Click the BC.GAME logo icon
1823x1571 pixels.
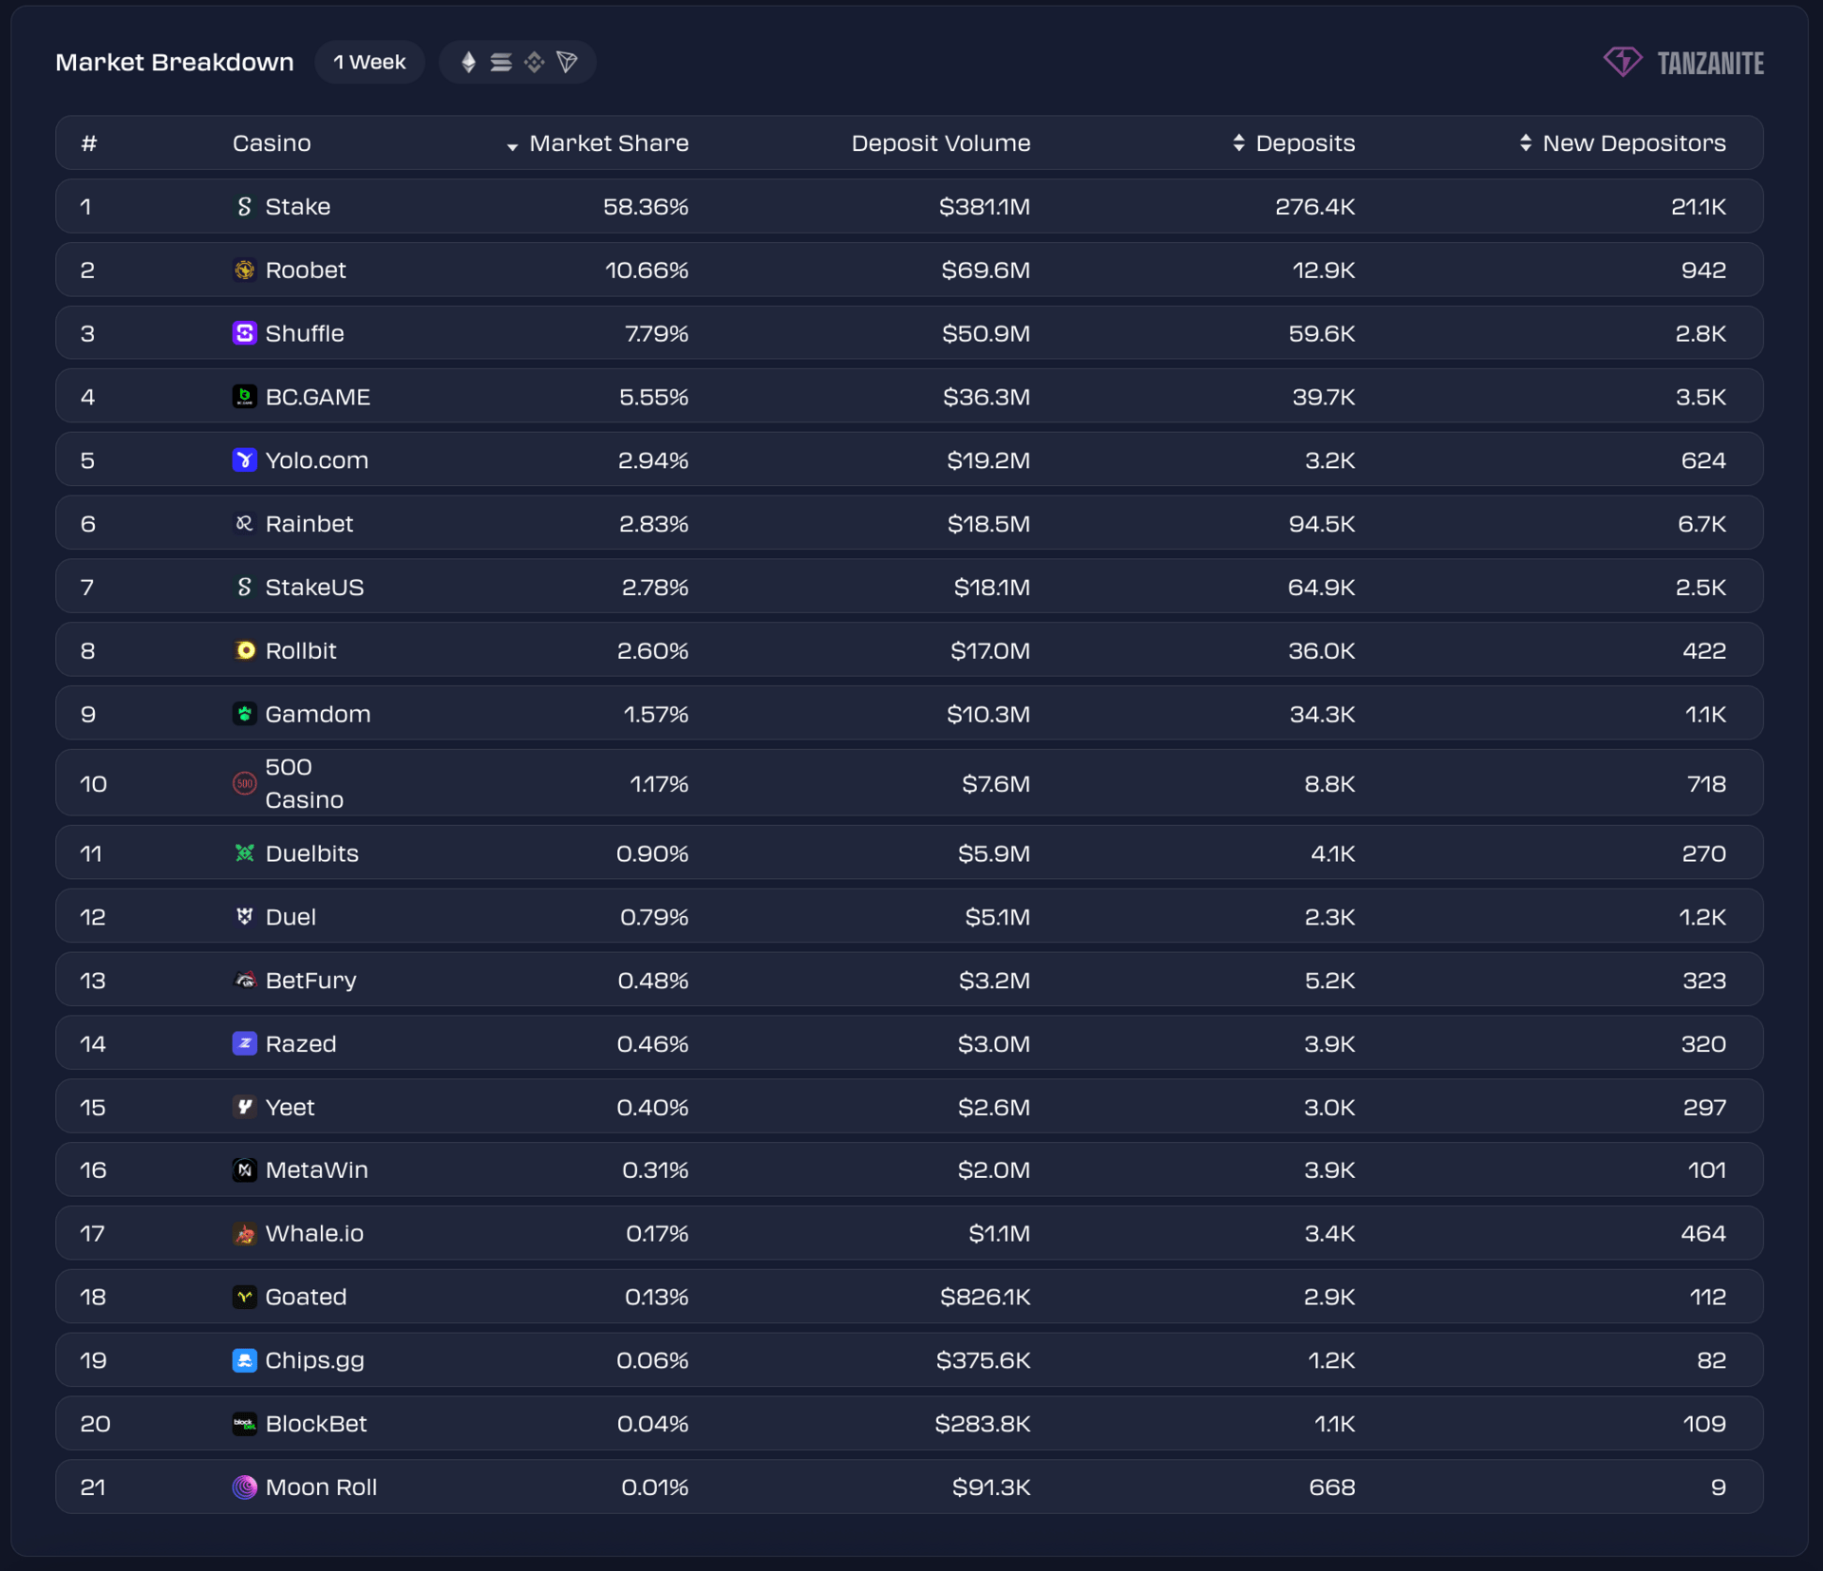point(244,397)
